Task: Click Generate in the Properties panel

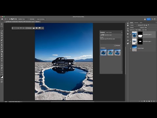Action: [117, 46]
